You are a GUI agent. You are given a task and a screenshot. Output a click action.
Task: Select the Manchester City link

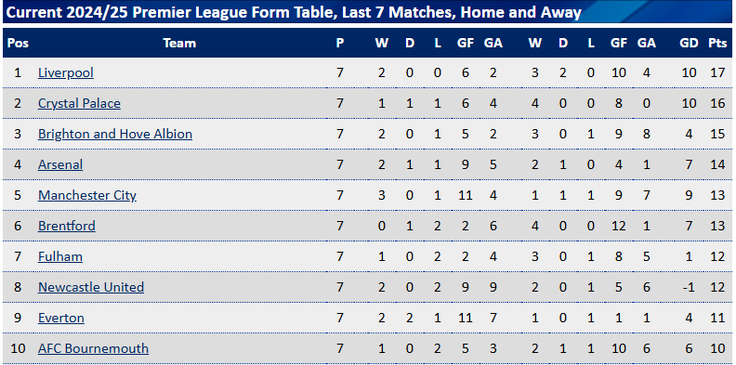click(87, 195)
